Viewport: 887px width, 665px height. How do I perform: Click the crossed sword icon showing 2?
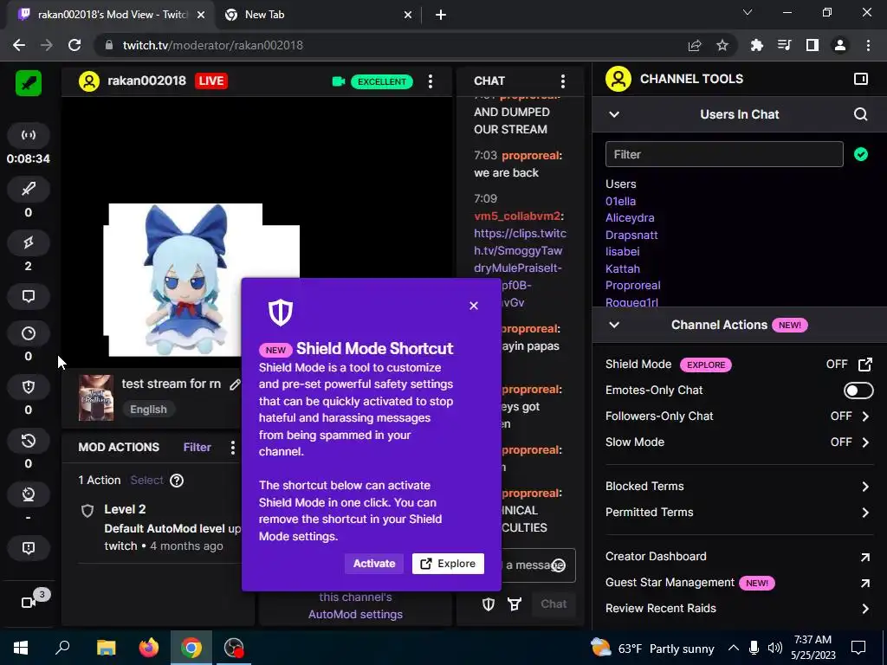click(29, 242)
